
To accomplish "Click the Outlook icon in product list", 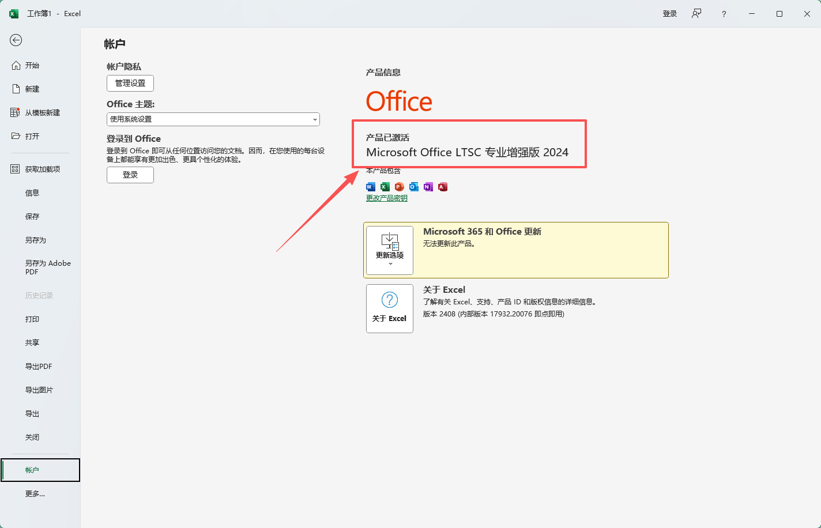I will (x=413, y=186).
